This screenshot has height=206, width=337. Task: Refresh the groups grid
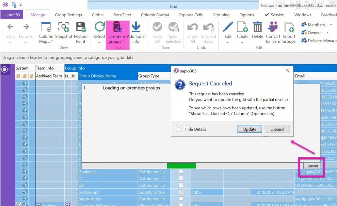[x=100, y=30]
